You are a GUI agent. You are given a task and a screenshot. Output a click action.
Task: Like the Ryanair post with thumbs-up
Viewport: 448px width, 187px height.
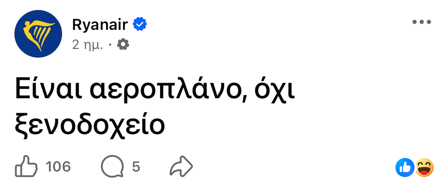coord(26,167)
